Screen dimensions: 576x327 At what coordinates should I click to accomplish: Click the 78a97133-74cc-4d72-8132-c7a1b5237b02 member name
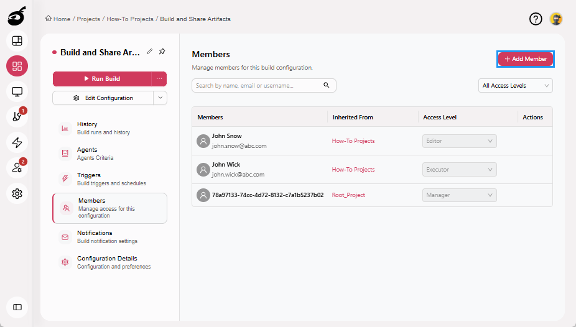coord(268,195)
